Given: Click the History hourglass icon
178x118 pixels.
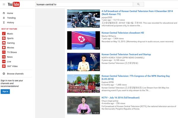Looking at the screenshot, I should point(4,22).
